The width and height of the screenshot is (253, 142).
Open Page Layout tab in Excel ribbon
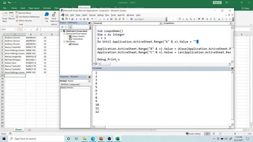(x=34, y=8)
